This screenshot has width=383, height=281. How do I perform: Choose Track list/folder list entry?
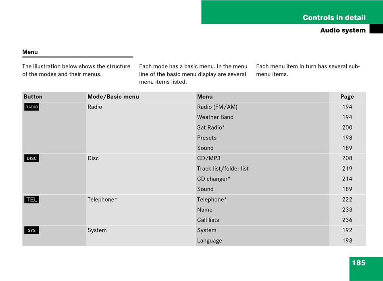tap(223, 169)
